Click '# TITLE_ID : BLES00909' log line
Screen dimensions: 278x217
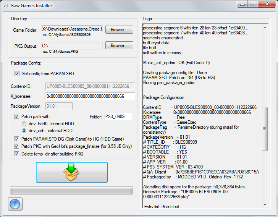tap(170, 142)
